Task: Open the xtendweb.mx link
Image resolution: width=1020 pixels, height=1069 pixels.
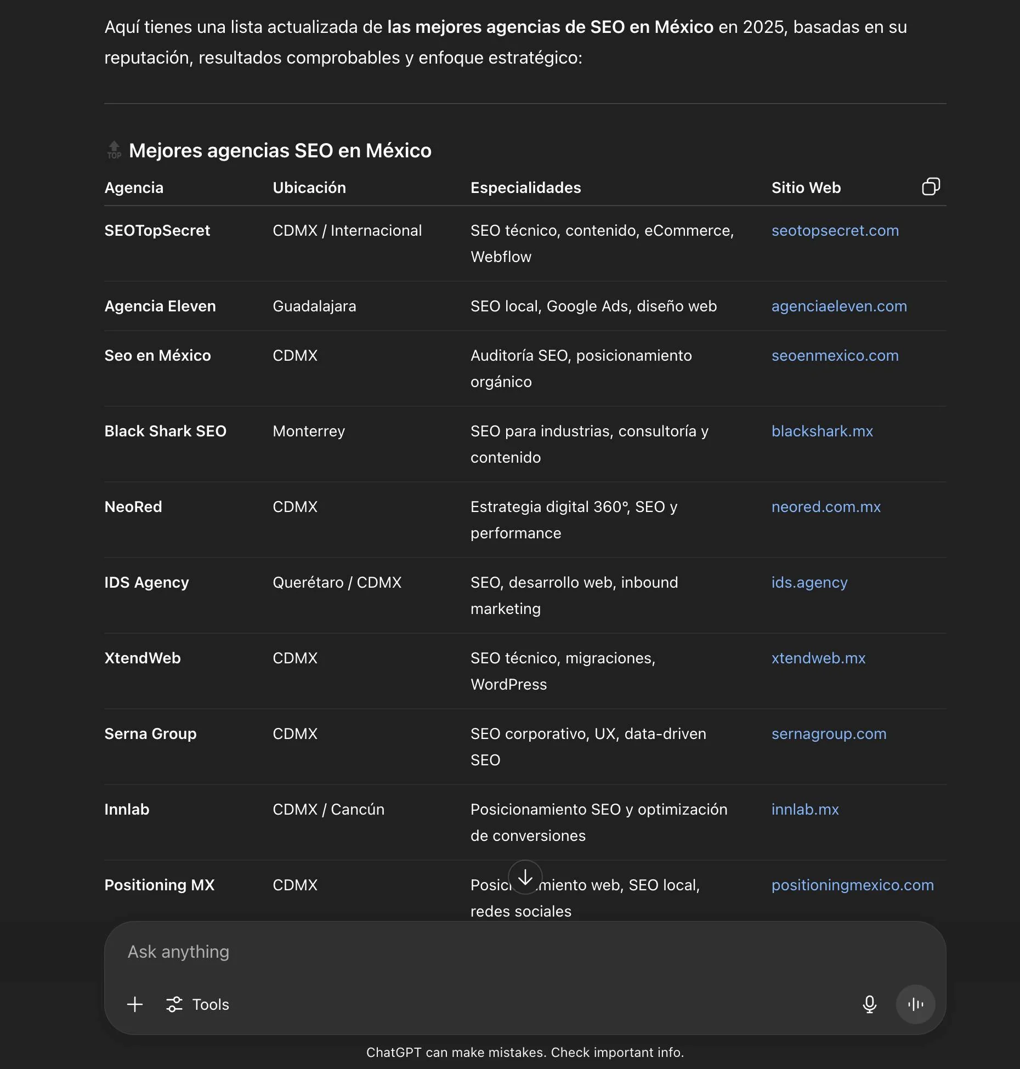Action: pos(818,658)
